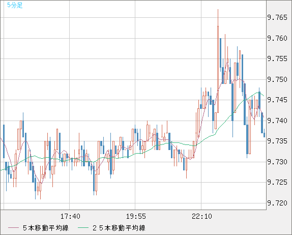Click the 9.760 price axis label
The height and width of the screenshot is (235, 292).
(277, 38)
